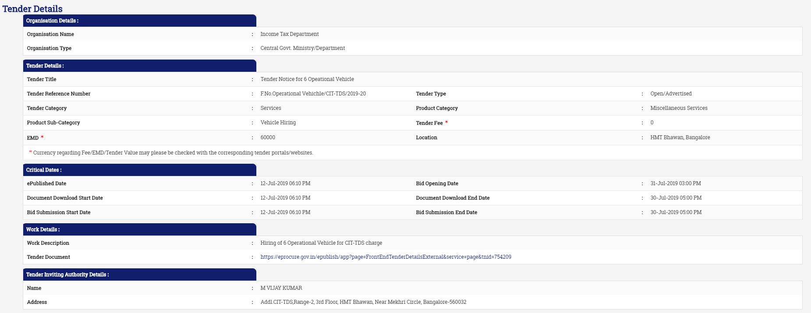Select the HMT Bhawan, Bangalore location value
Image resolution: width=811 pixels, height=313 pixels.
click(680, 137)
